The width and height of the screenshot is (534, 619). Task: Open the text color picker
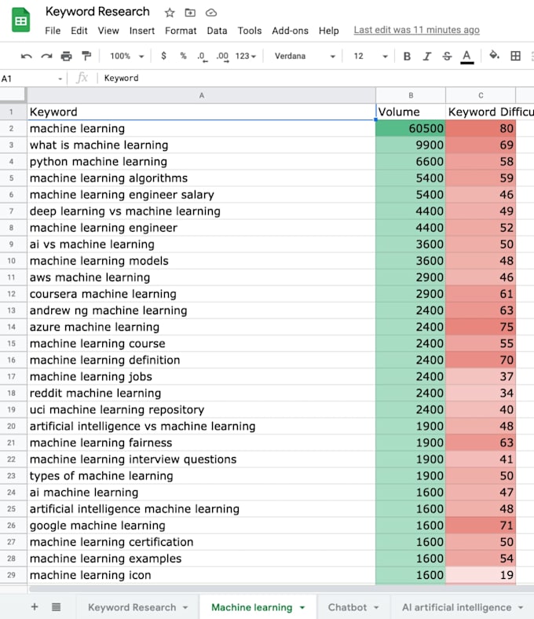click(x=467, y=57)
